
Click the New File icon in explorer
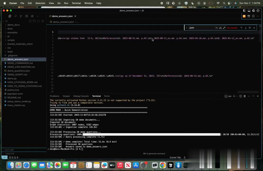pos(30,21)
